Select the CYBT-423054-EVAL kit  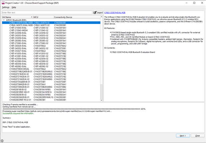click(18, 59)
